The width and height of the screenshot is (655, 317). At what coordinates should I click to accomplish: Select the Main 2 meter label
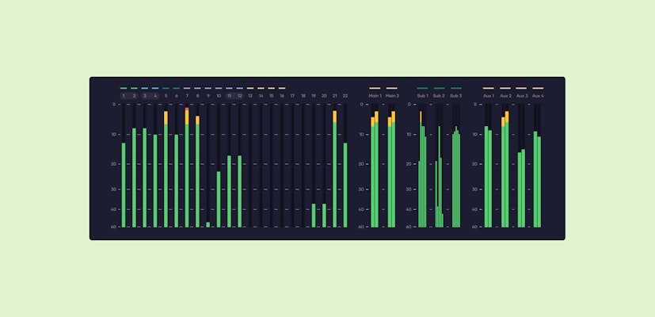(x=392, y=96)
